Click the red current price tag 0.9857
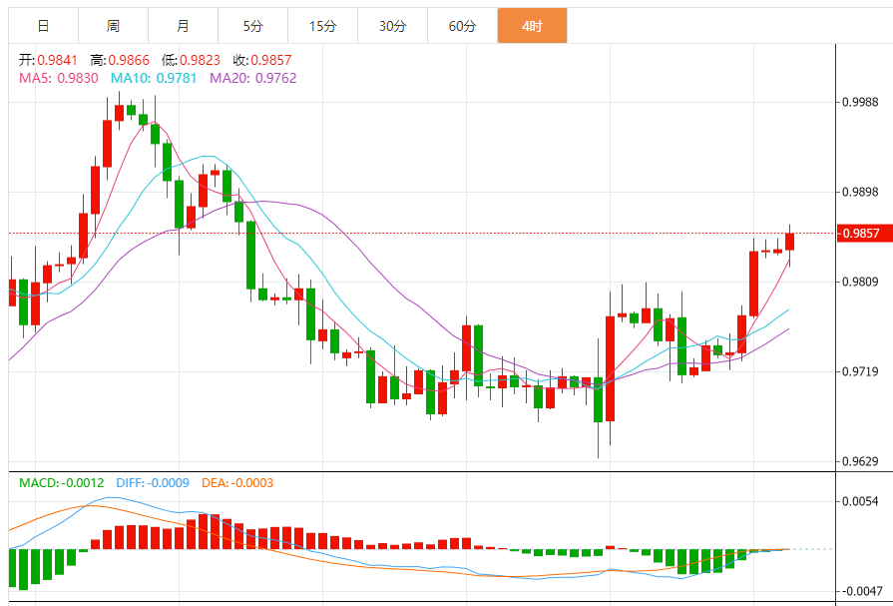The height and width of the screenshot is (606, 893). click(x=864, y=234)
